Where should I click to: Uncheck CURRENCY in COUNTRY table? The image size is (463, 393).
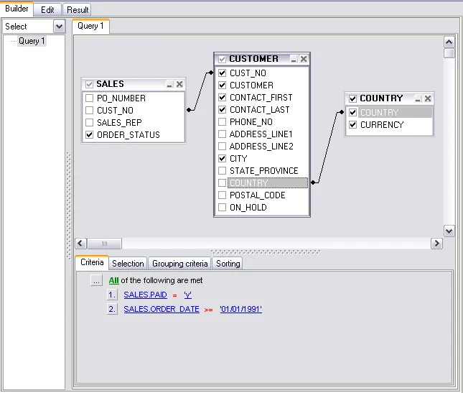(x=352, y=125)
